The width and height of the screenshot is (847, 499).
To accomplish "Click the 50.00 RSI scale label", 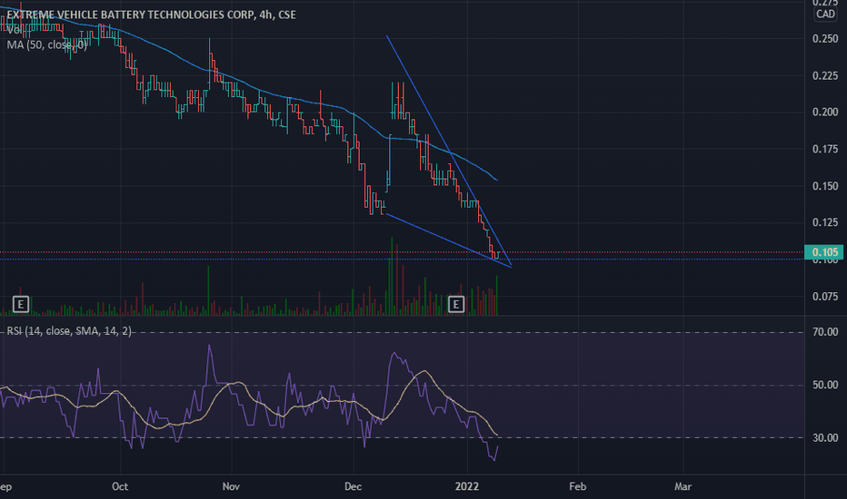I will coord(825,385).
